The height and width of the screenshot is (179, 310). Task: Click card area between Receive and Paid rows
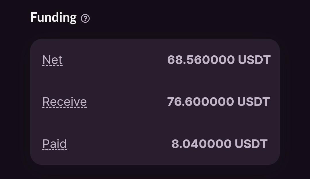coord(155,123)
